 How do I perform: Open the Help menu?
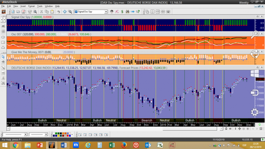point(58,6)
